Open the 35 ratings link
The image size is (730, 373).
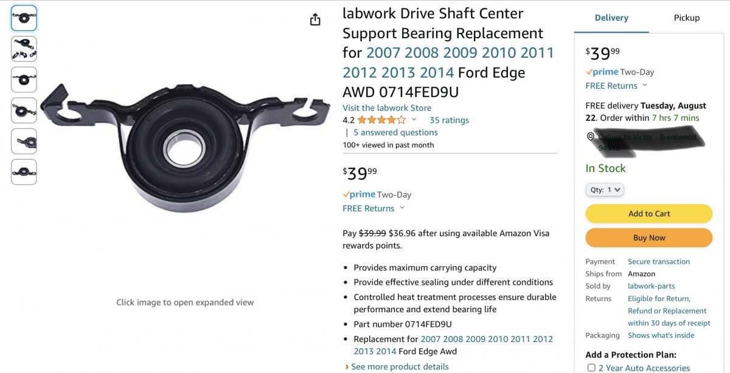(449, 120)
